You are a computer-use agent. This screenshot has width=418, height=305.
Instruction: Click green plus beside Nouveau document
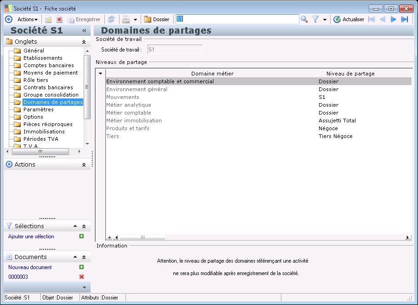pos(81,267)
